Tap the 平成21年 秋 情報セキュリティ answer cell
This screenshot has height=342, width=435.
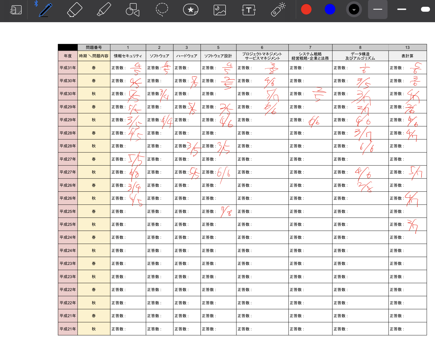click(x=128, y=329)
